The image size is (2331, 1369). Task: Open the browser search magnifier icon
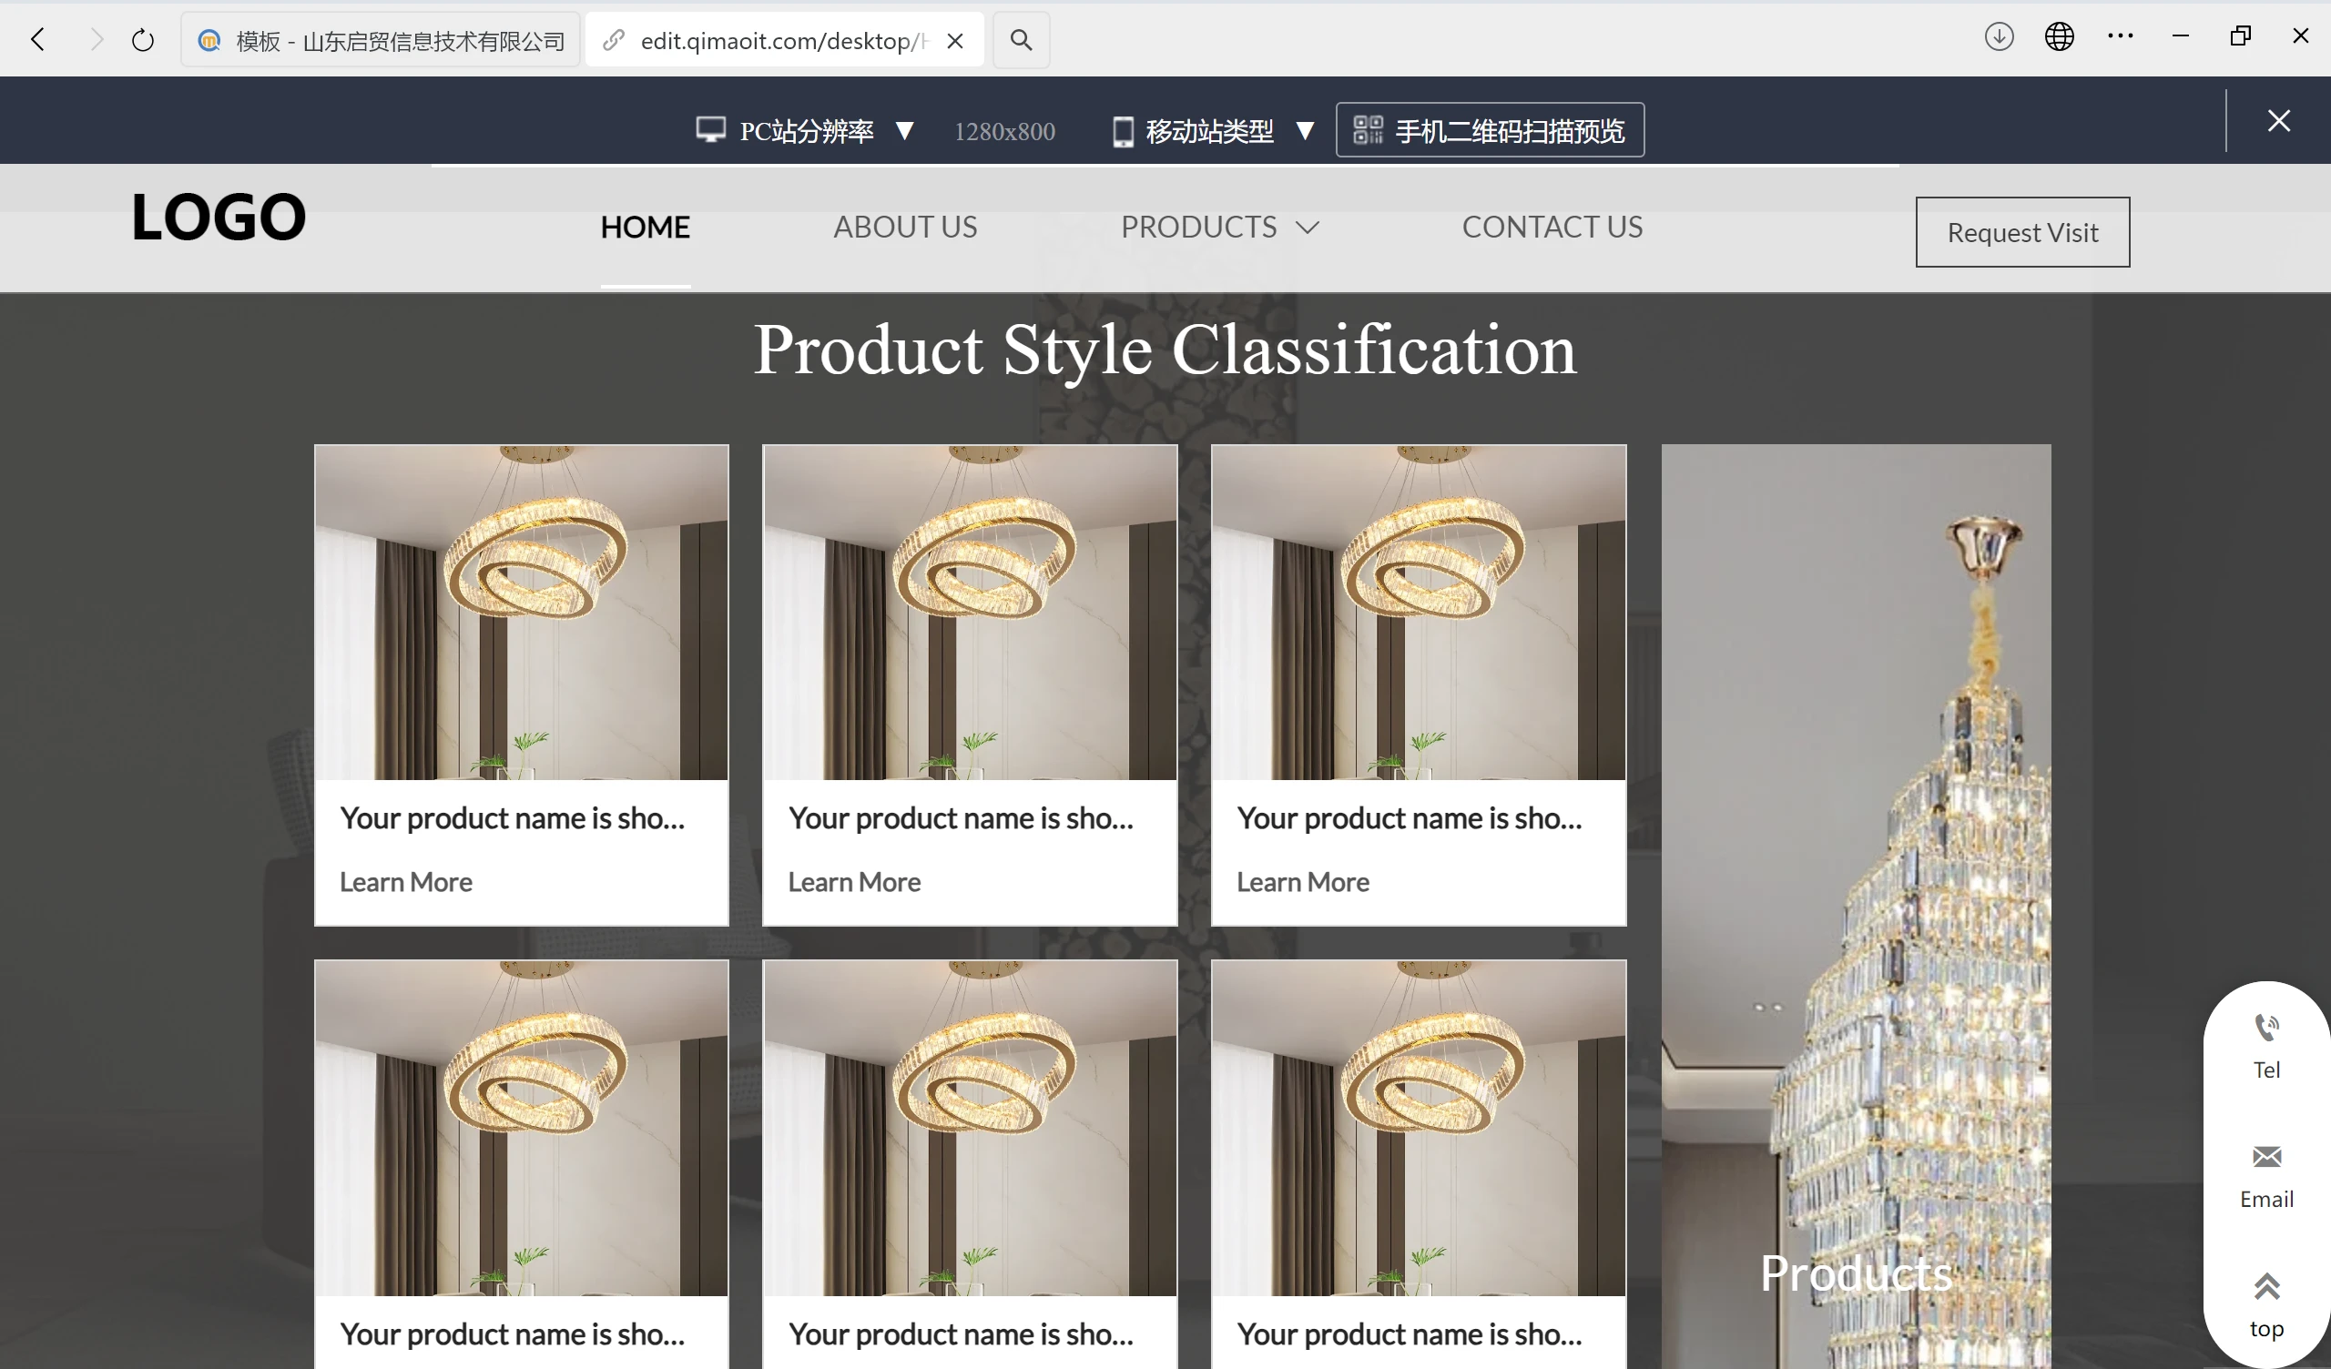(1021, 40)
